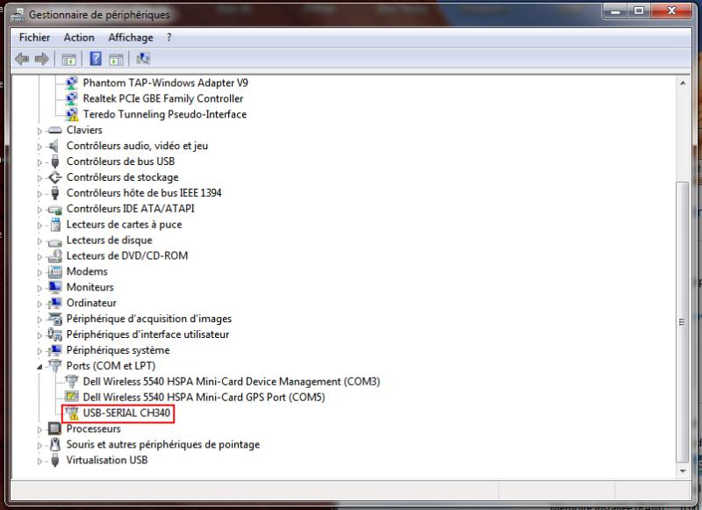702x510 pixels.
Task: Select Dell Wireless 5540 GPS Port (COM5)
Action: 204,398
